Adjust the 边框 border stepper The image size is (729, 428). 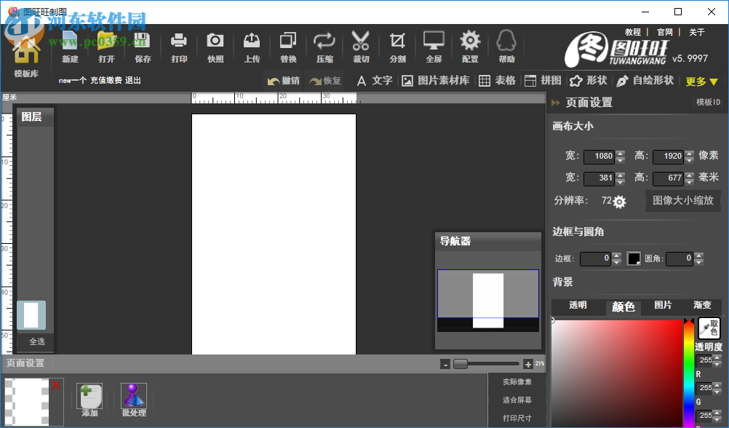(616, 258)
